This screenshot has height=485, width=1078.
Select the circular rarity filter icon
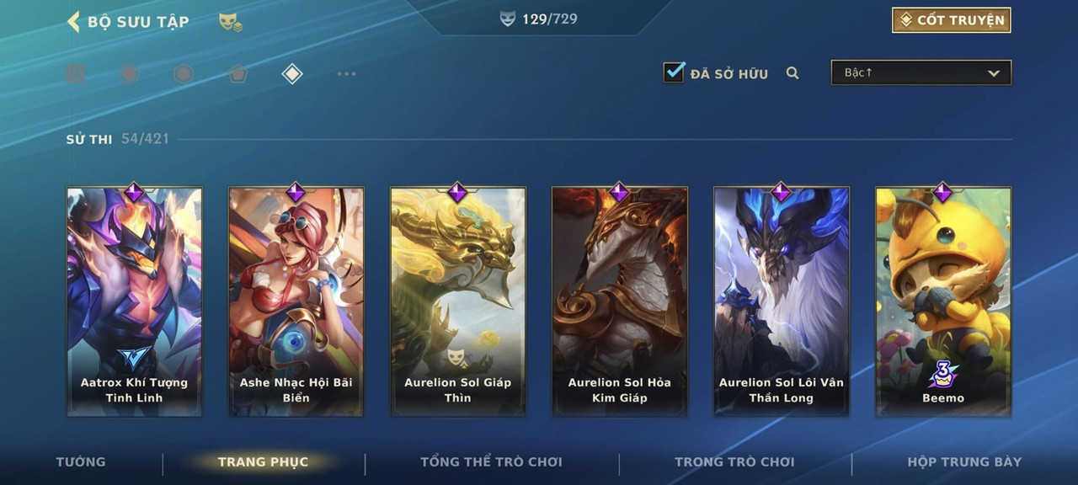click(x=129, y=74)
